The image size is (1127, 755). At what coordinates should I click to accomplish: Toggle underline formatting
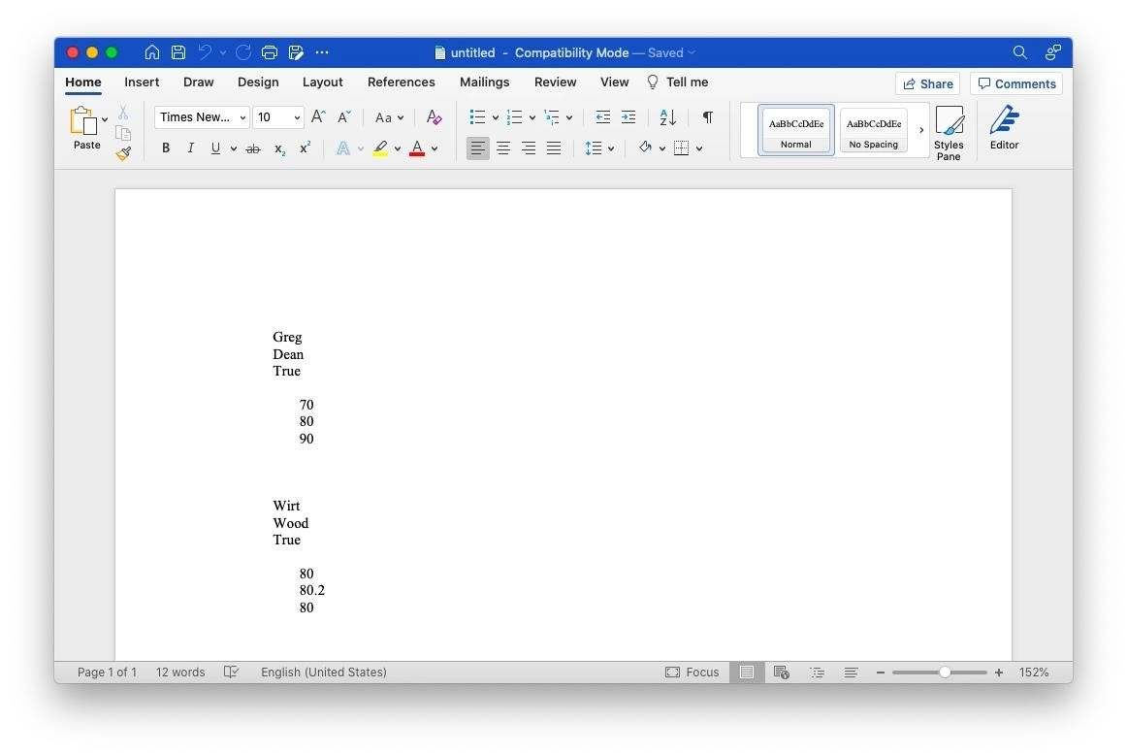[x=215, y=148]
